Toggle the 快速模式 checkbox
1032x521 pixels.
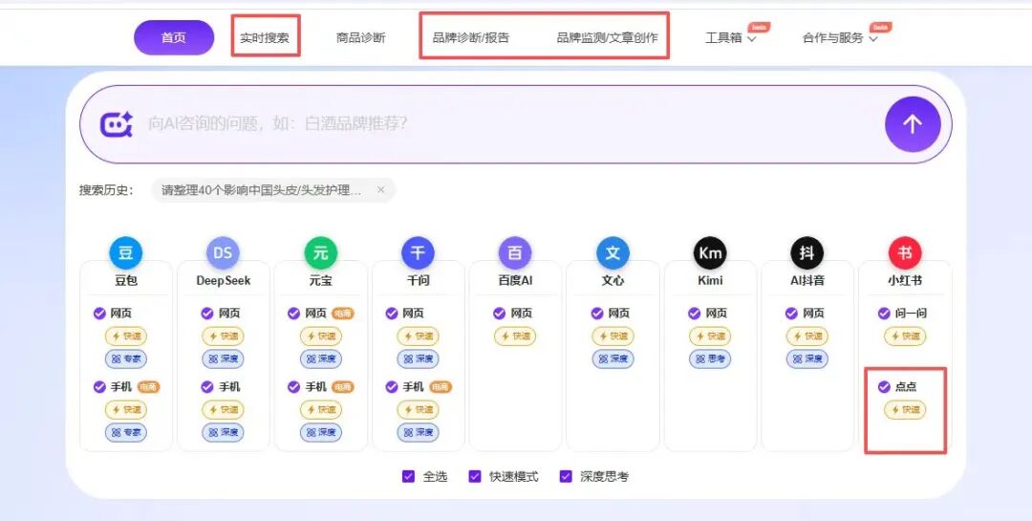[475, 476]
